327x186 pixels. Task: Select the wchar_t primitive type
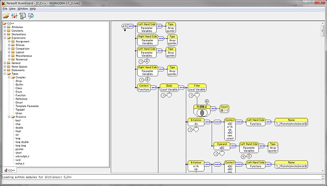[x=20, y=164]
